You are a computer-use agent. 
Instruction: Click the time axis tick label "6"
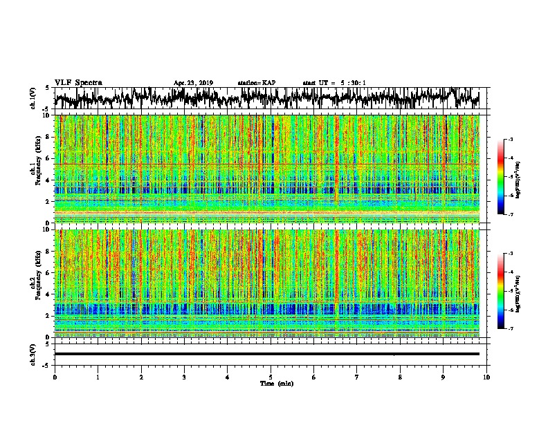(x=314, y=377)
